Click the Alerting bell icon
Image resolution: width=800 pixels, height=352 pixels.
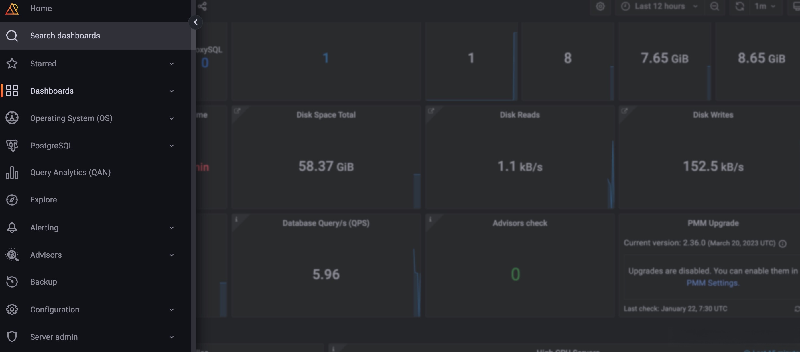12,227
